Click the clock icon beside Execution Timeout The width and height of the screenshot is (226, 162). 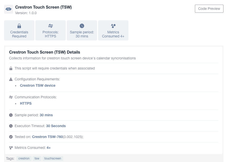[x=11, y=126]
